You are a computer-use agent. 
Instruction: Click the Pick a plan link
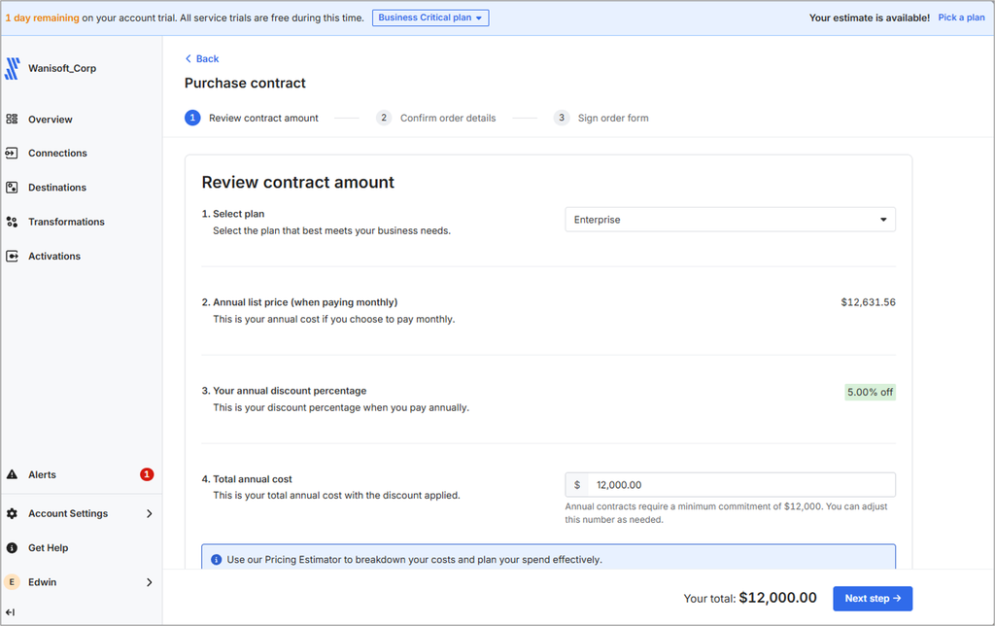click(x=961, y=17)
